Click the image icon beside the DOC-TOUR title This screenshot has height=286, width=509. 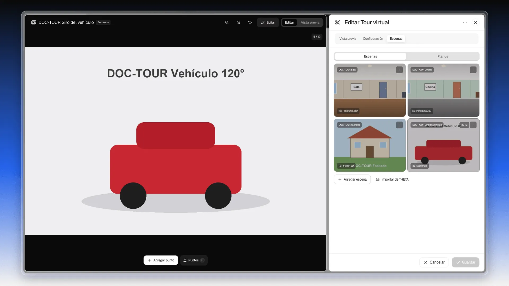[34, 23]
